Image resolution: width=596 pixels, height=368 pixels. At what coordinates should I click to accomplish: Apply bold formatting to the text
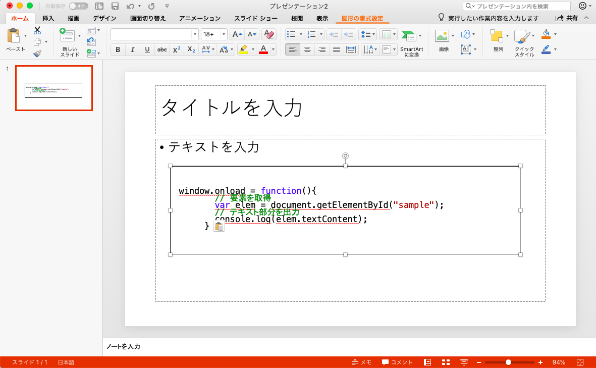(117, 49)
